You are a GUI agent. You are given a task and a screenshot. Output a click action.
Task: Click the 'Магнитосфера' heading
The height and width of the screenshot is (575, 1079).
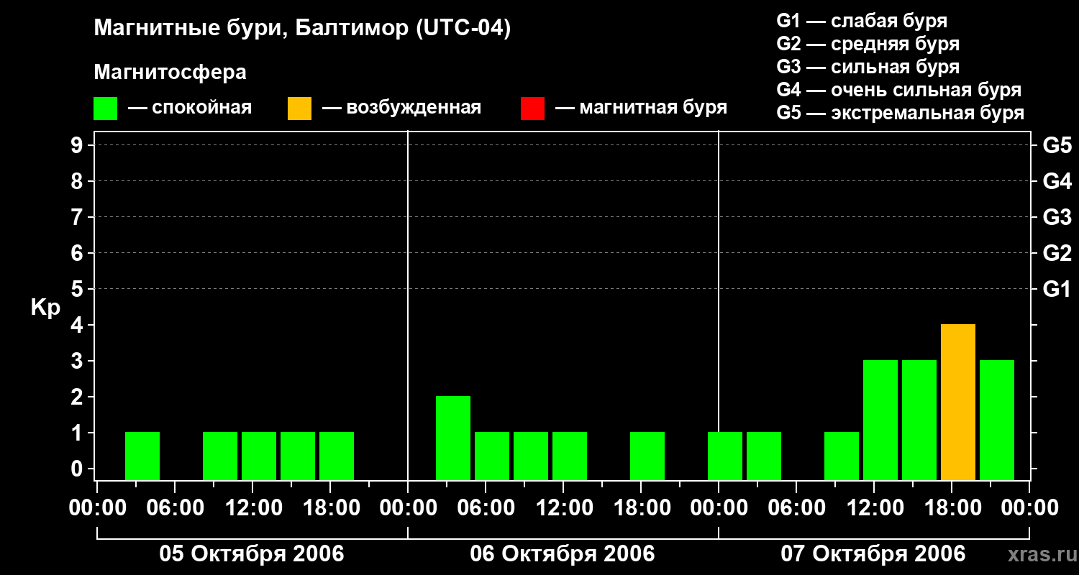tap(170, 72)
